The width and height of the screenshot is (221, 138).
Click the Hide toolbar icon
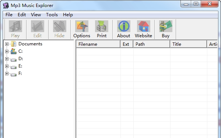60,26
